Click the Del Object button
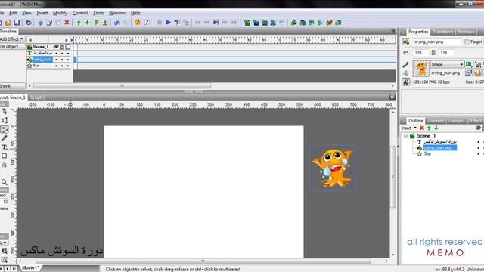This screenshot has height=272, width=484. coord(12,47)
